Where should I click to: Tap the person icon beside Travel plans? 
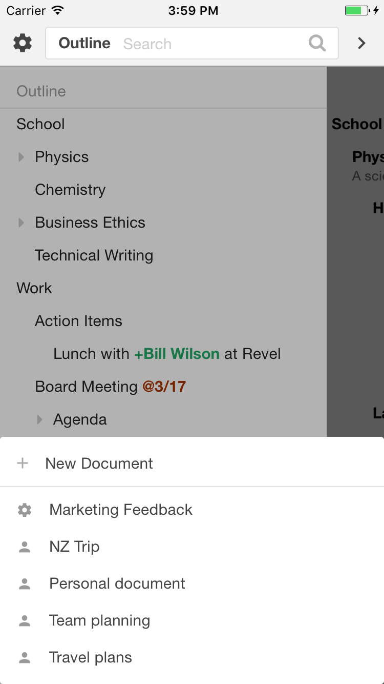click(x=25, y=657)
